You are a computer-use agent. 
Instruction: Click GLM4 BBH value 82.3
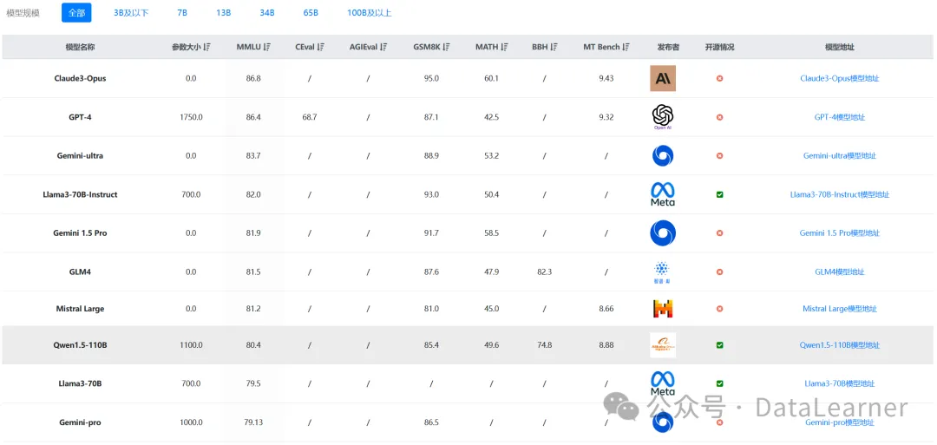tap(544, 272)
